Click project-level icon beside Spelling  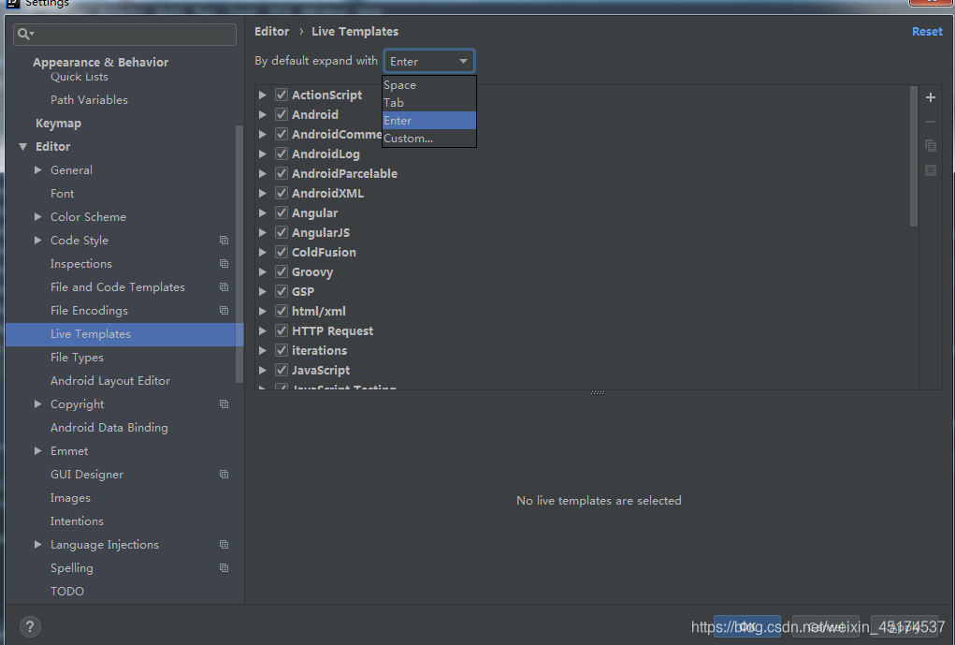point(224,567)
